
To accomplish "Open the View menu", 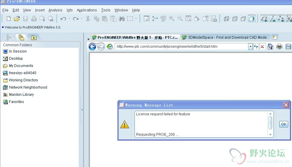I will (x=27, y=10).
